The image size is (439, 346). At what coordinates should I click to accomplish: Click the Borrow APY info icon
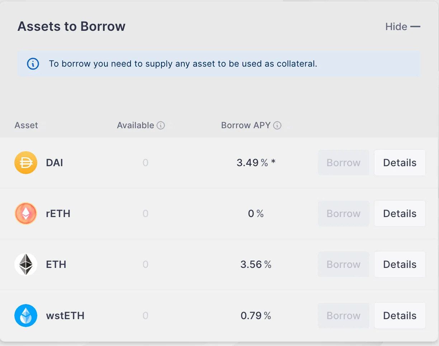[277, 125]
